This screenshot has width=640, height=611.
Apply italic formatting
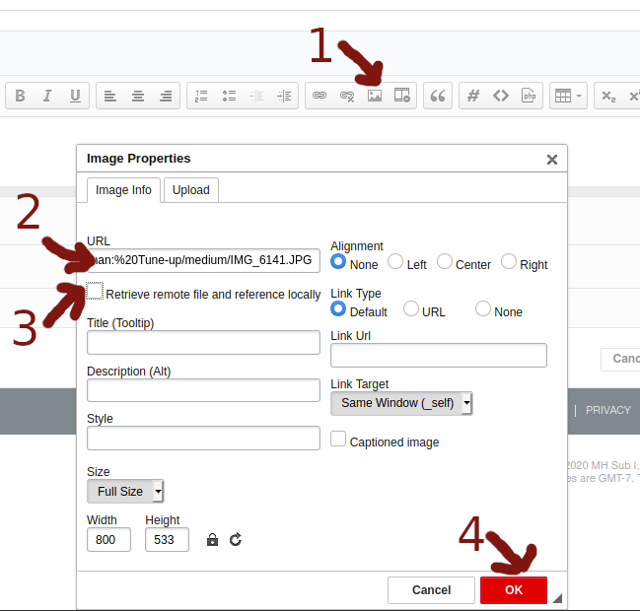(47, 96)
